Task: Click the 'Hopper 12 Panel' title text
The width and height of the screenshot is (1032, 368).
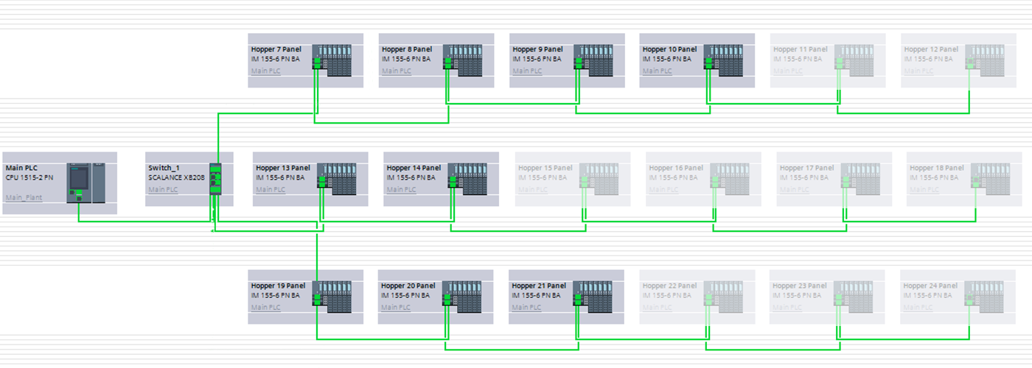Action: pos(931,49)
